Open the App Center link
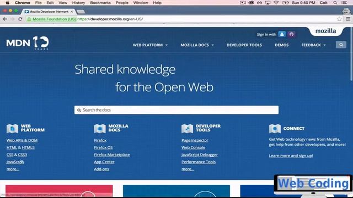 (x=104, y=162)
